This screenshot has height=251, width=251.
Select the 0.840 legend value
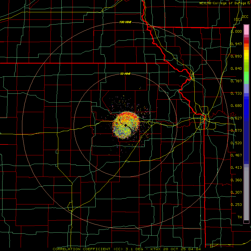click(236, 69)
